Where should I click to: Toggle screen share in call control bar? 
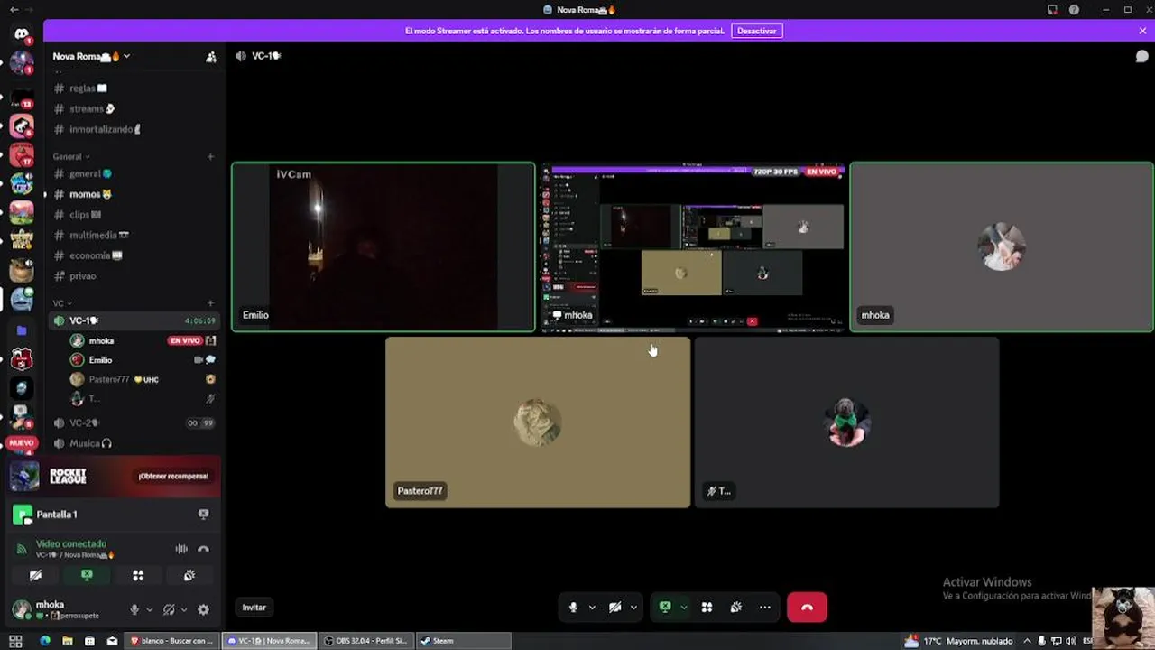(665, 608)
